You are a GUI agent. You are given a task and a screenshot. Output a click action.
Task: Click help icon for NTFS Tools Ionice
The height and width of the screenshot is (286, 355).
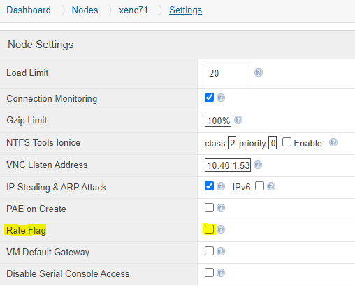[333, 142]
